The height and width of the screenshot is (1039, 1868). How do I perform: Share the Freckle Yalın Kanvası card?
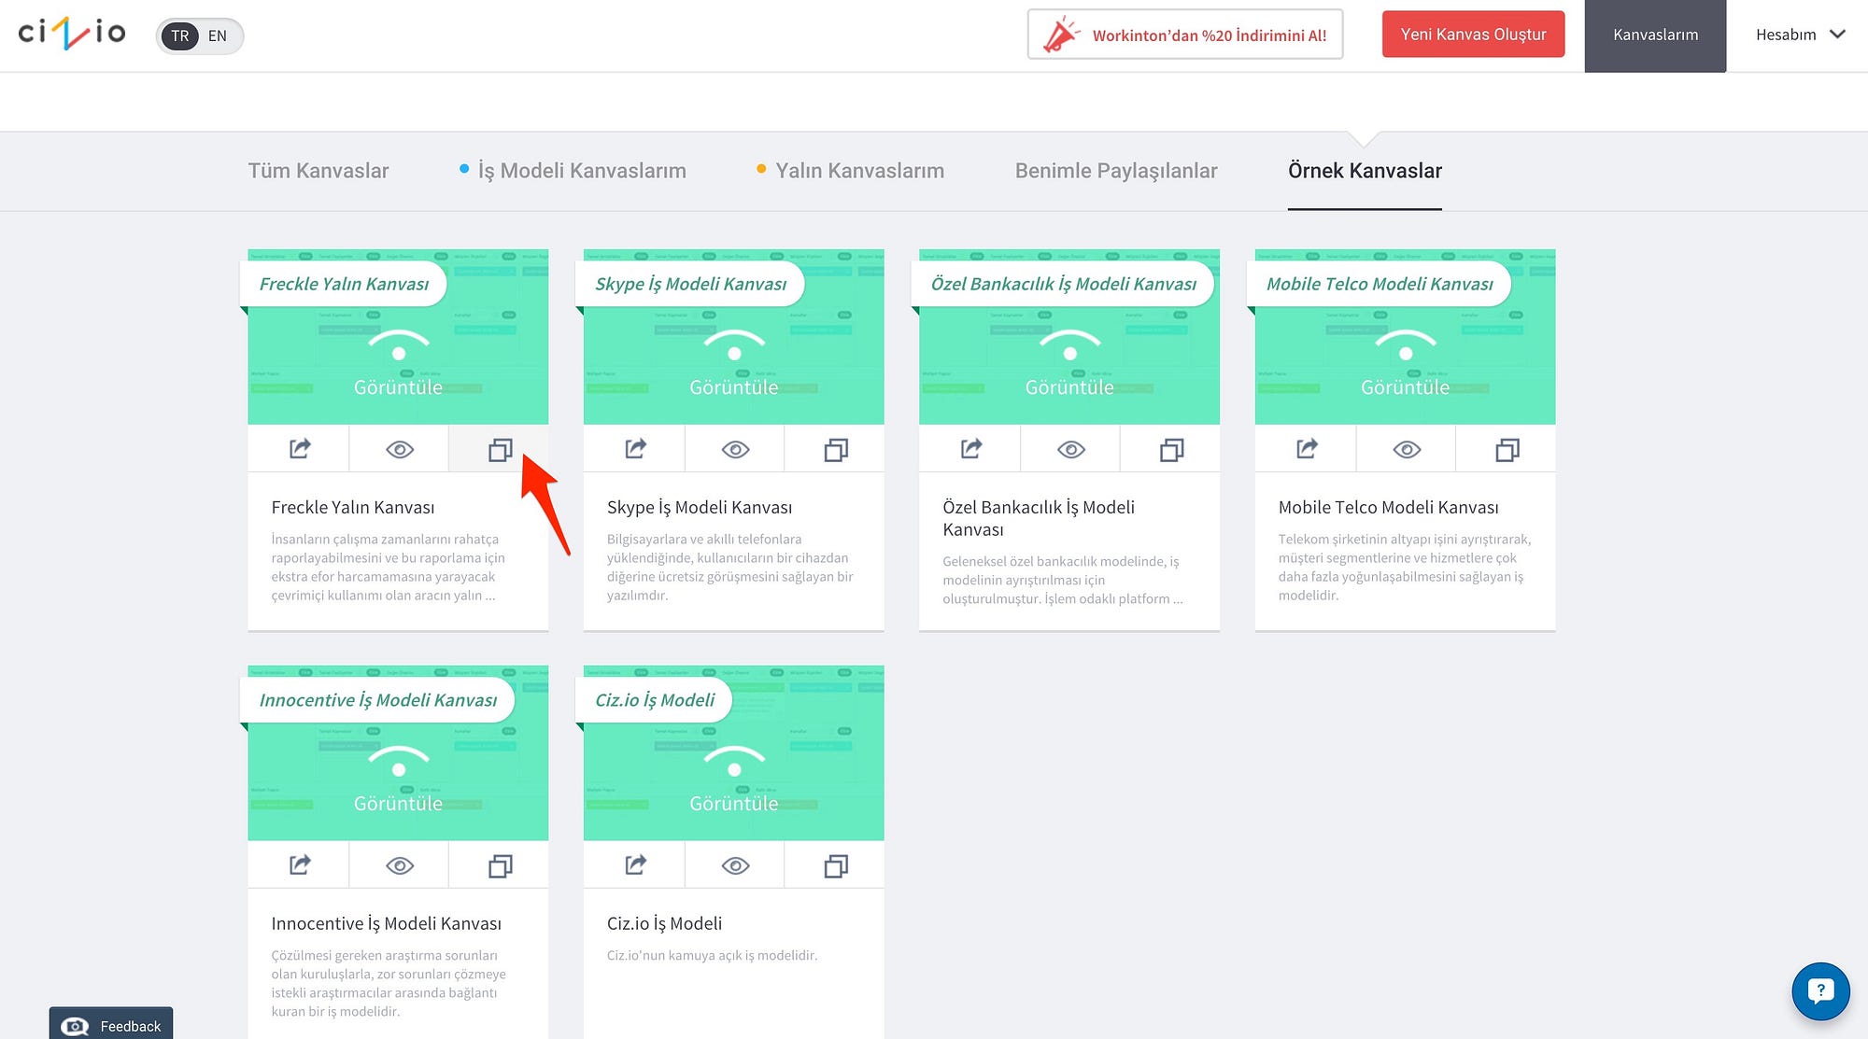(299, 449)
